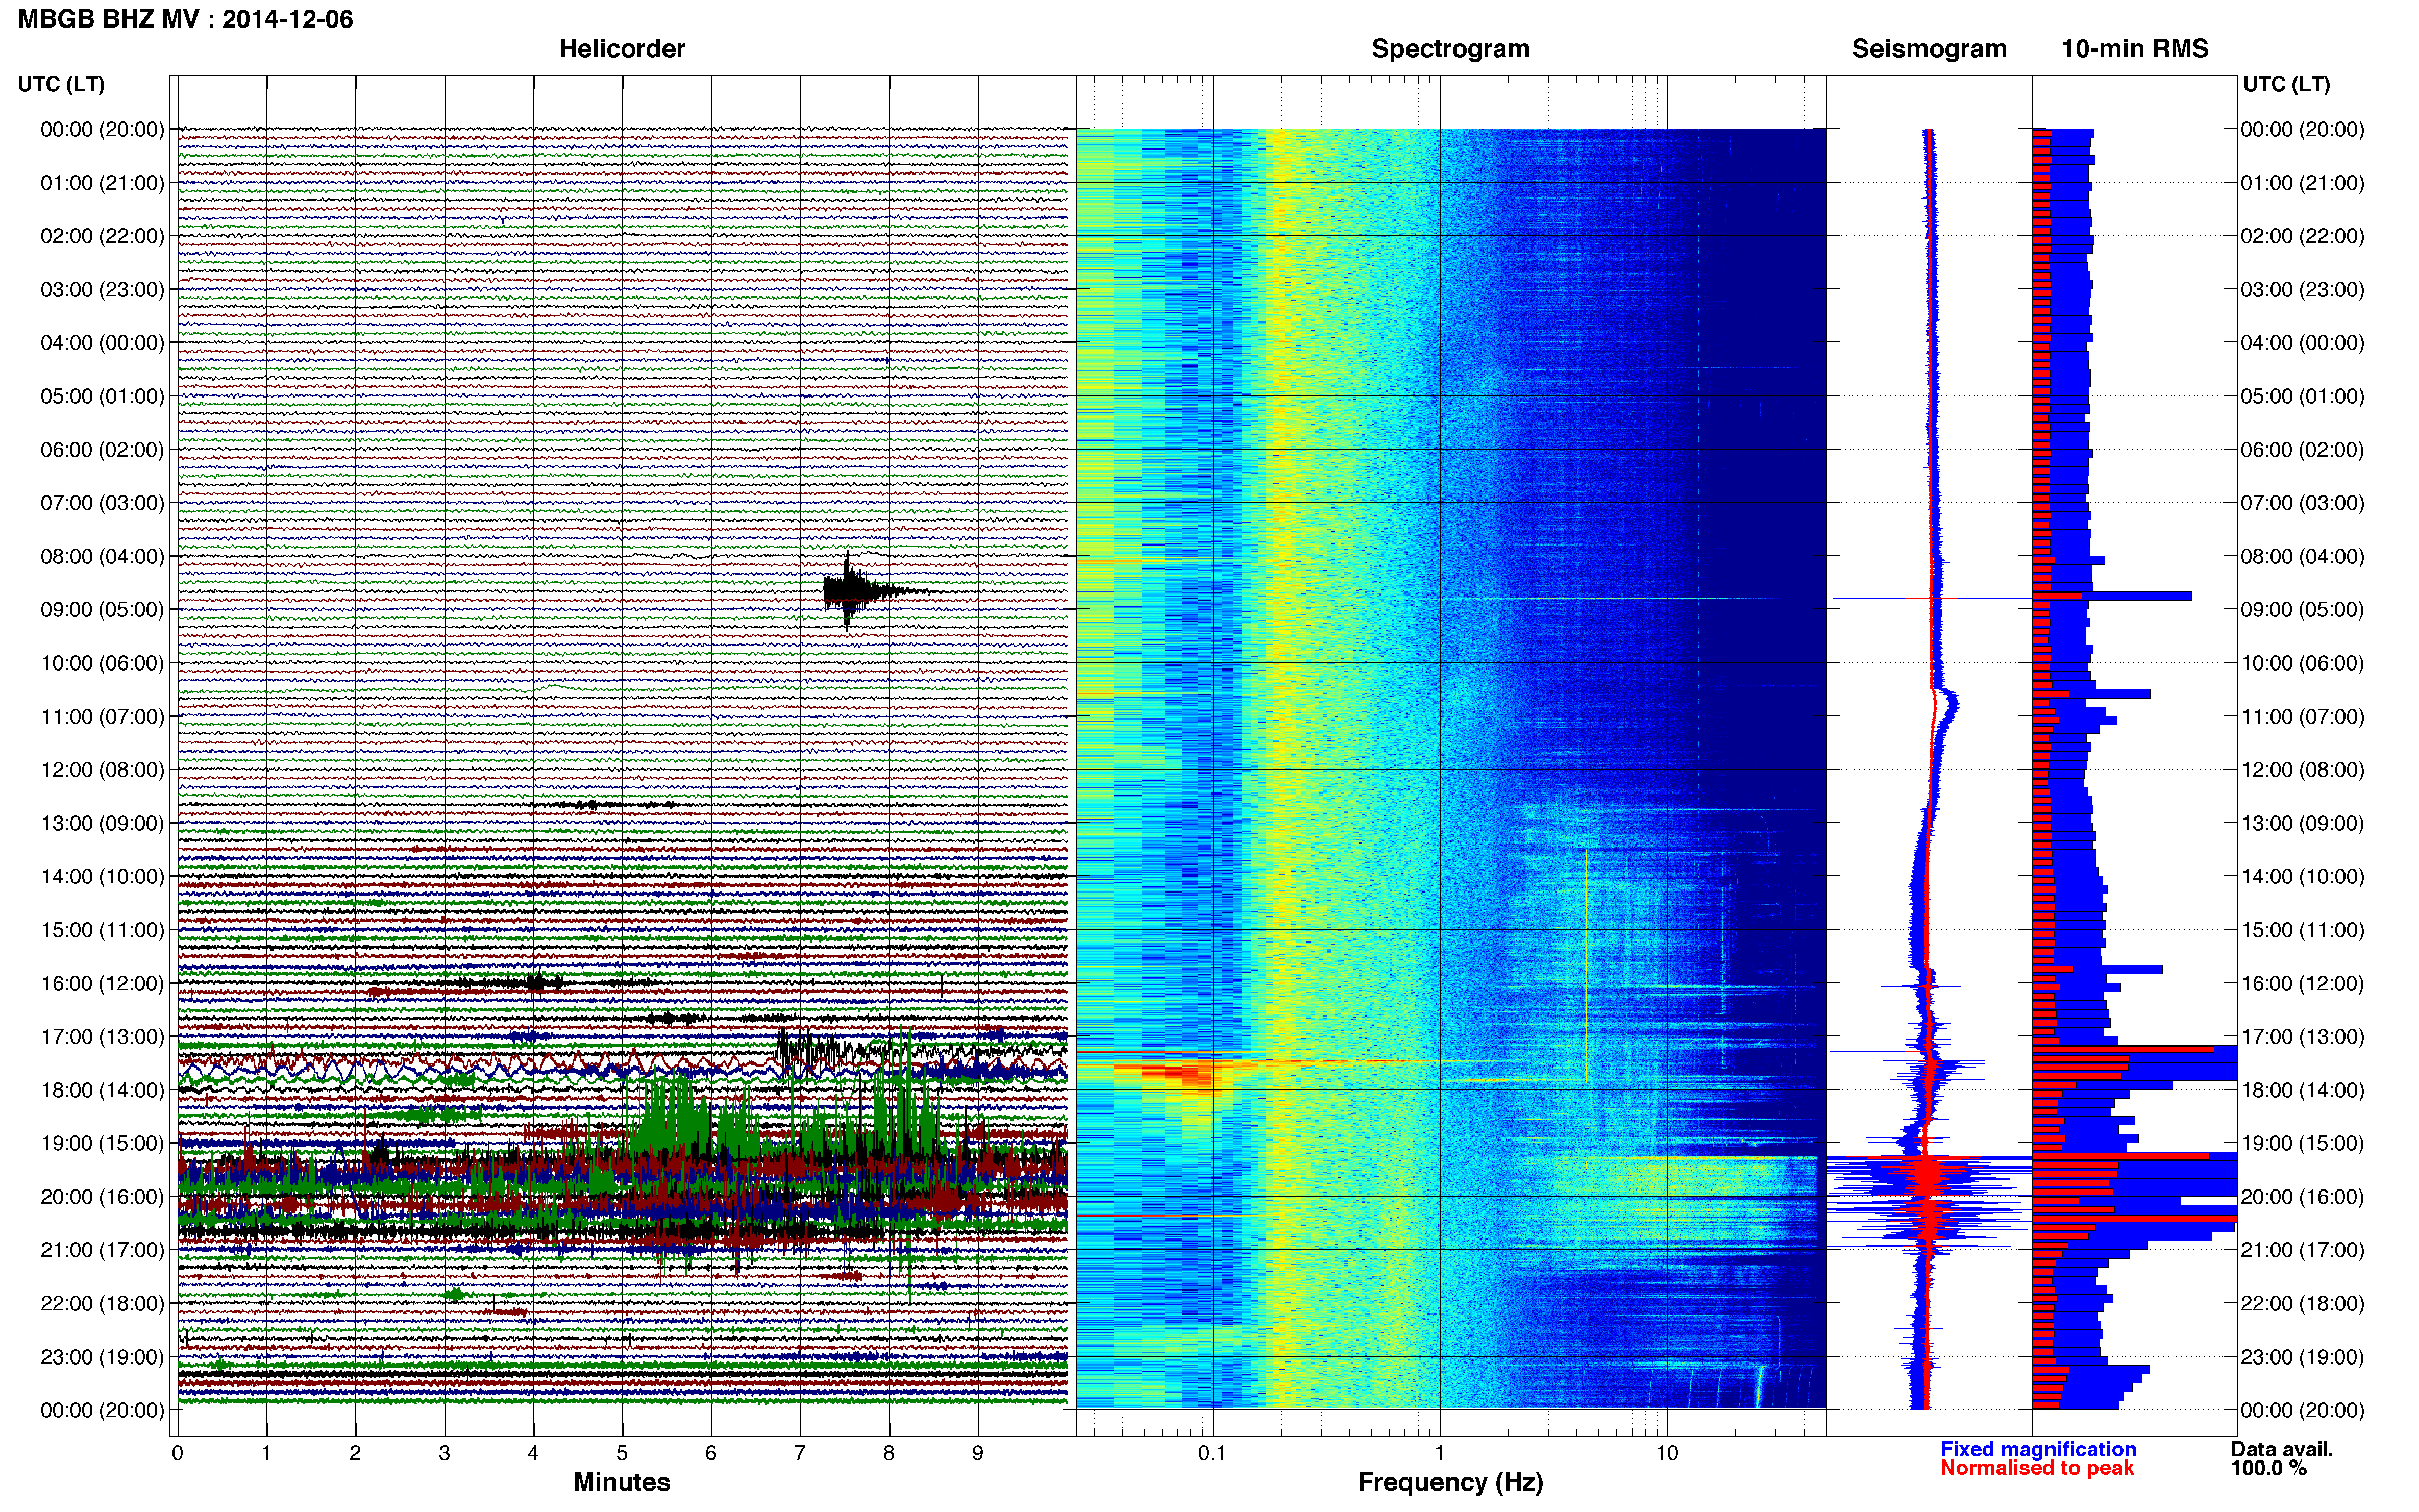
Task: Click the 'Frequency (Hz)' axis label
Action: click(1450, 1482)
